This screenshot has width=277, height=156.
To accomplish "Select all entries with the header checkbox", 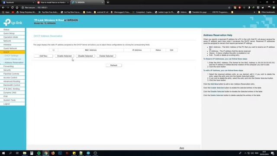I will [54, 50].
